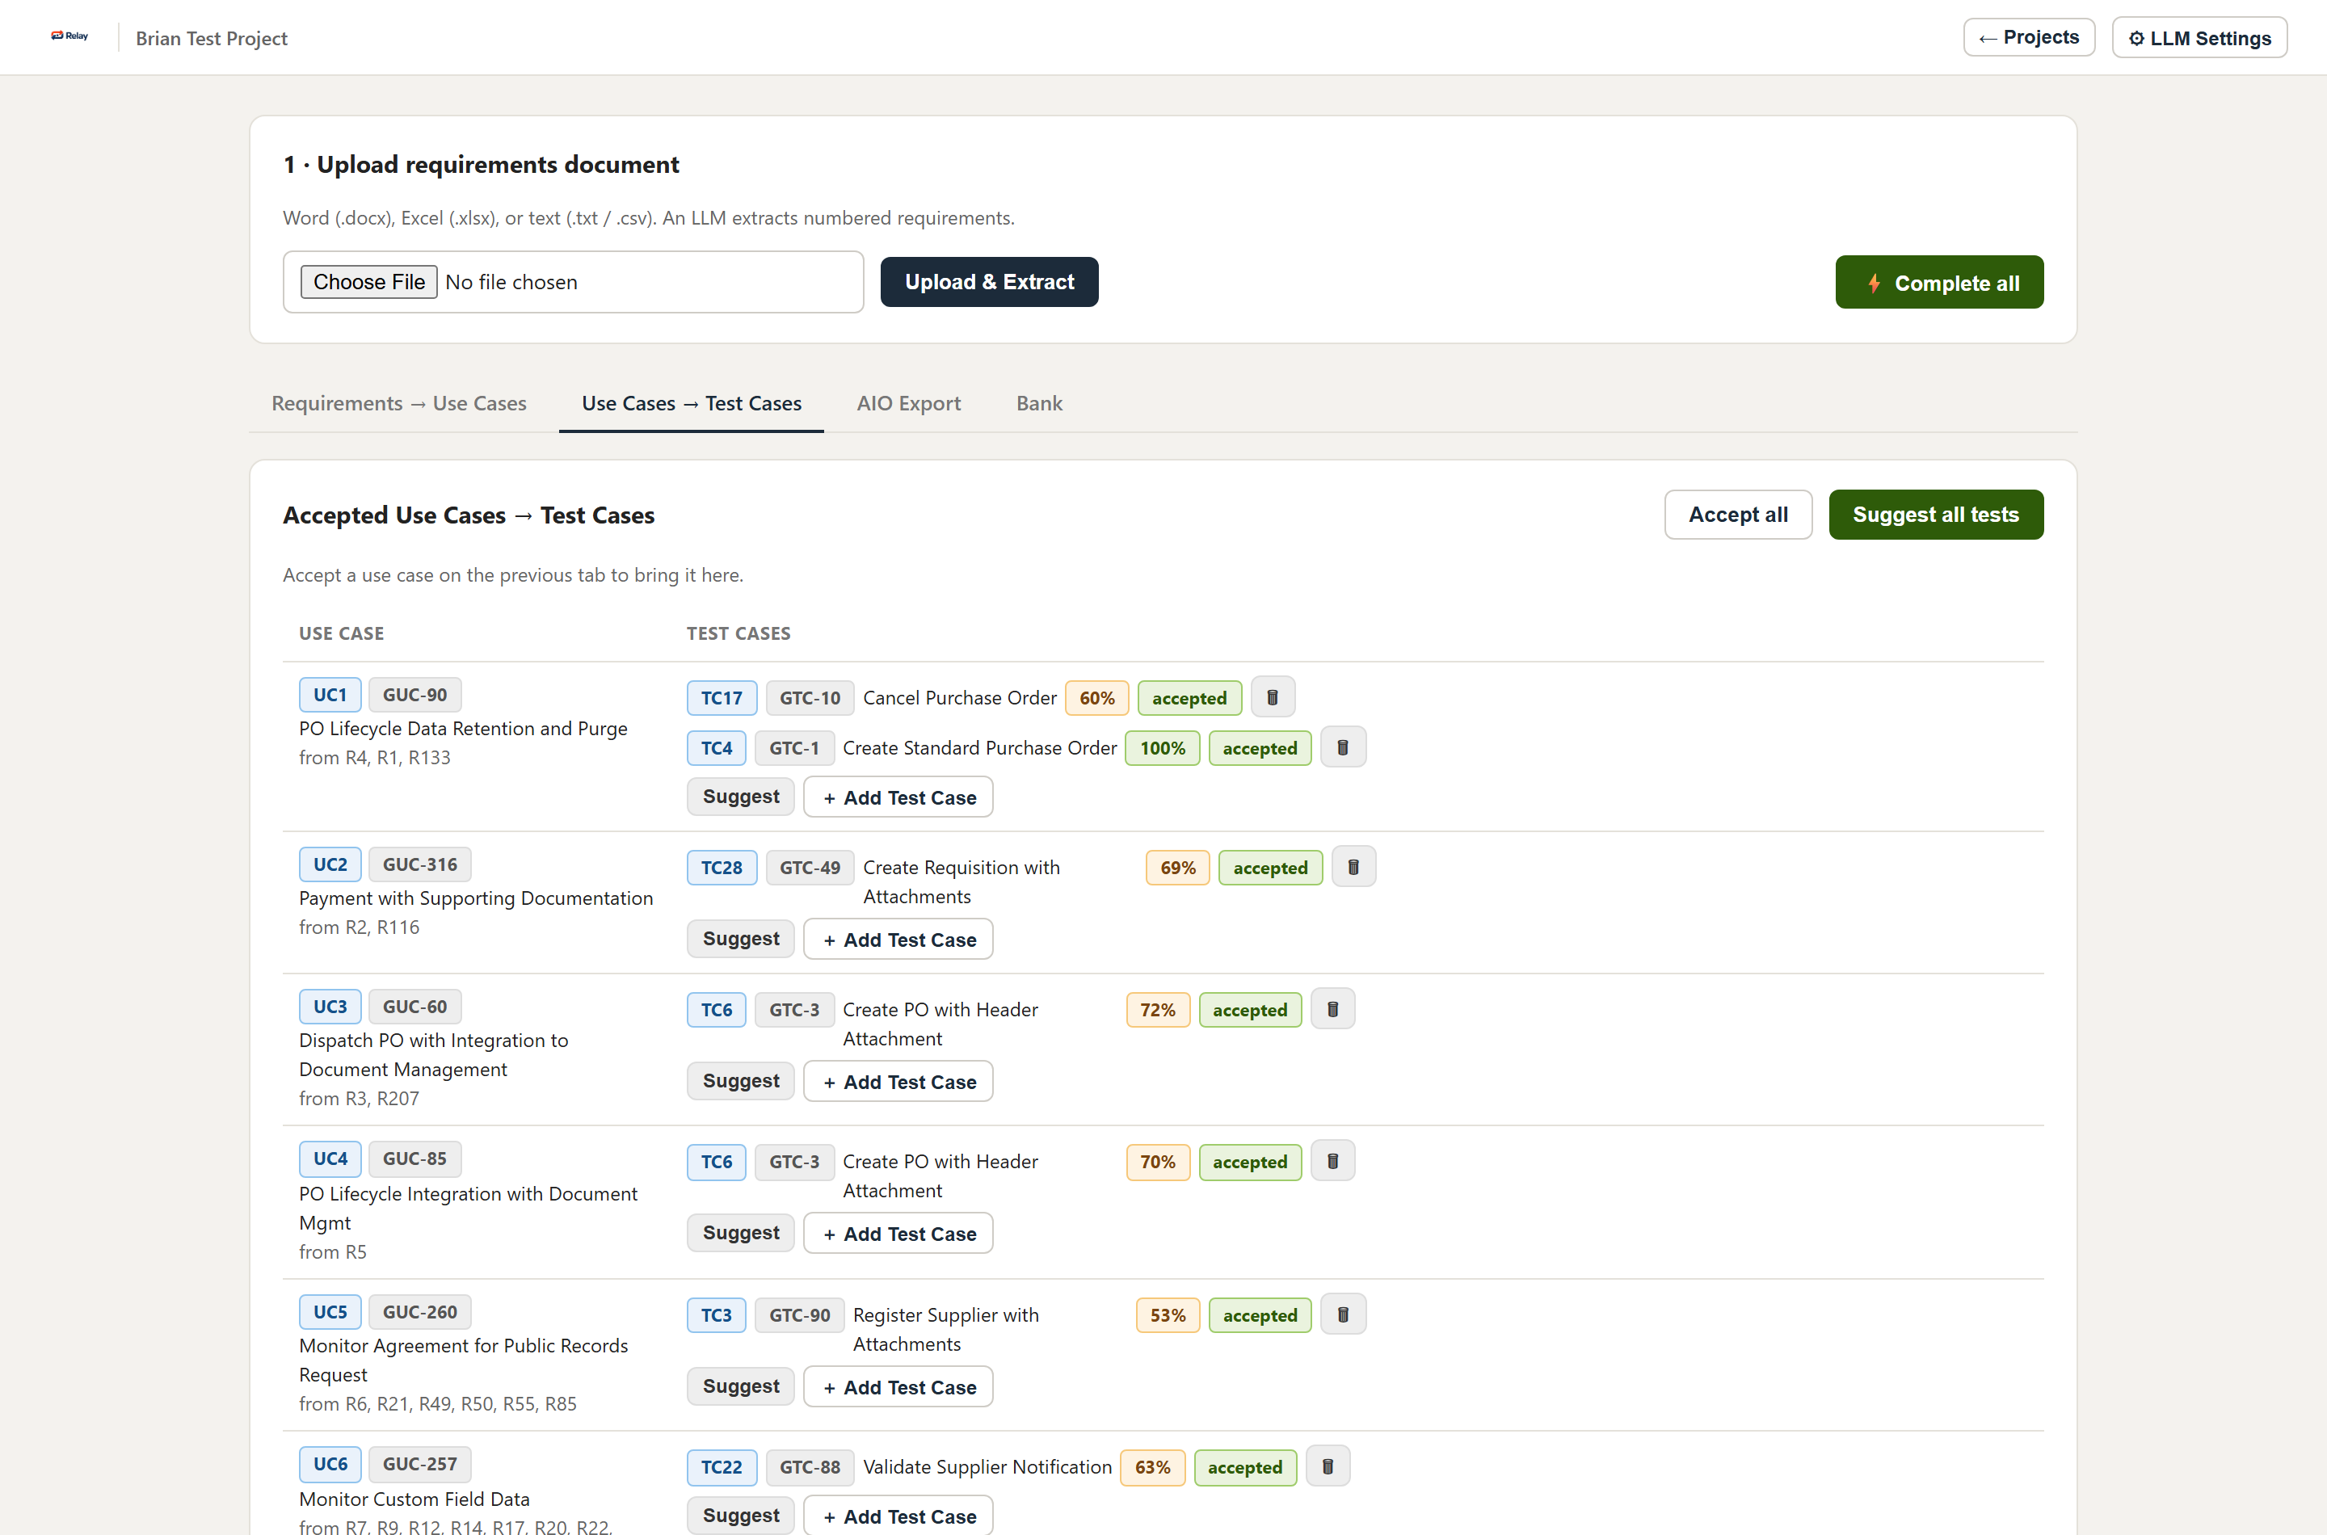The height and width of the screenshot is (1535, 2327).
Task: Select the Use Cases → Test Cases tab
Action: (691, 403)
